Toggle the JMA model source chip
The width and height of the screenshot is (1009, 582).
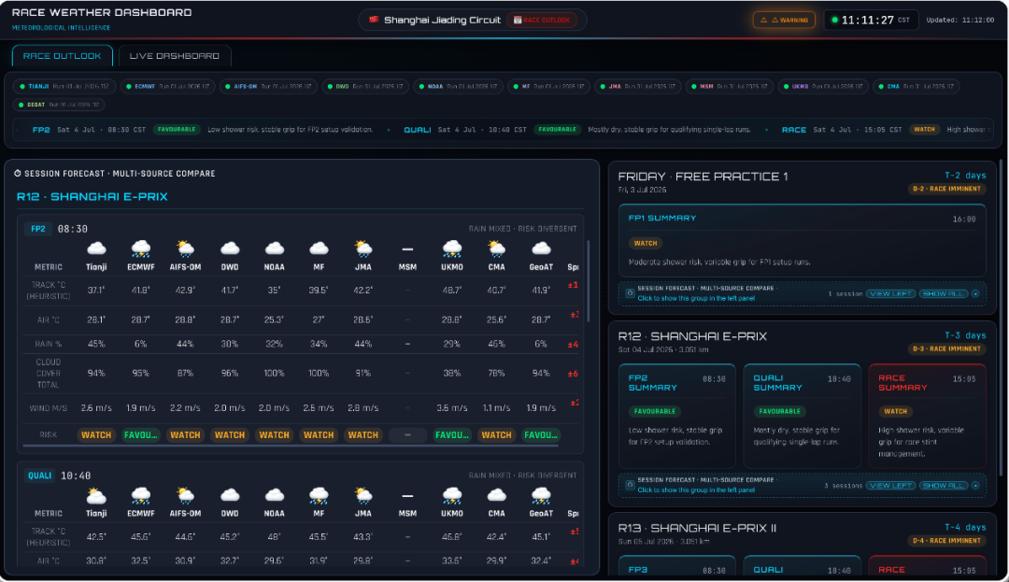pos(637,86)
